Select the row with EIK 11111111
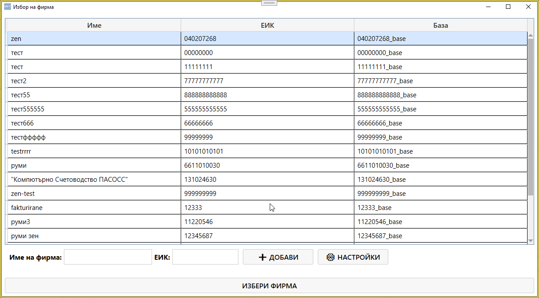 [x=267, y=67]
